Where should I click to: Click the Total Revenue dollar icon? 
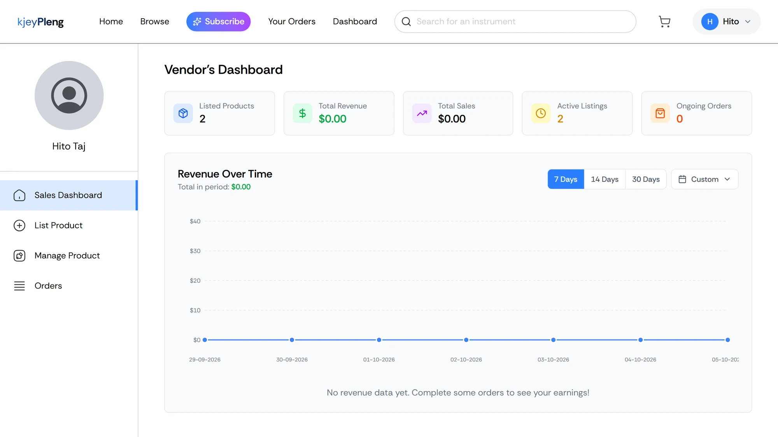pyautogui.click(x=302, y=113)
